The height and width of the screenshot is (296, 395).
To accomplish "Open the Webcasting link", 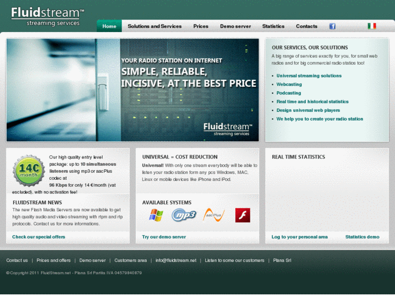I will tap(289, 84).
